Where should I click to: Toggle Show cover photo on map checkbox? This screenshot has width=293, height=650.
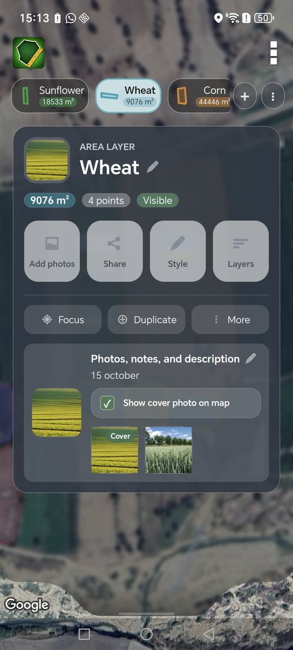pyautogui.click(x=107, y=403)
